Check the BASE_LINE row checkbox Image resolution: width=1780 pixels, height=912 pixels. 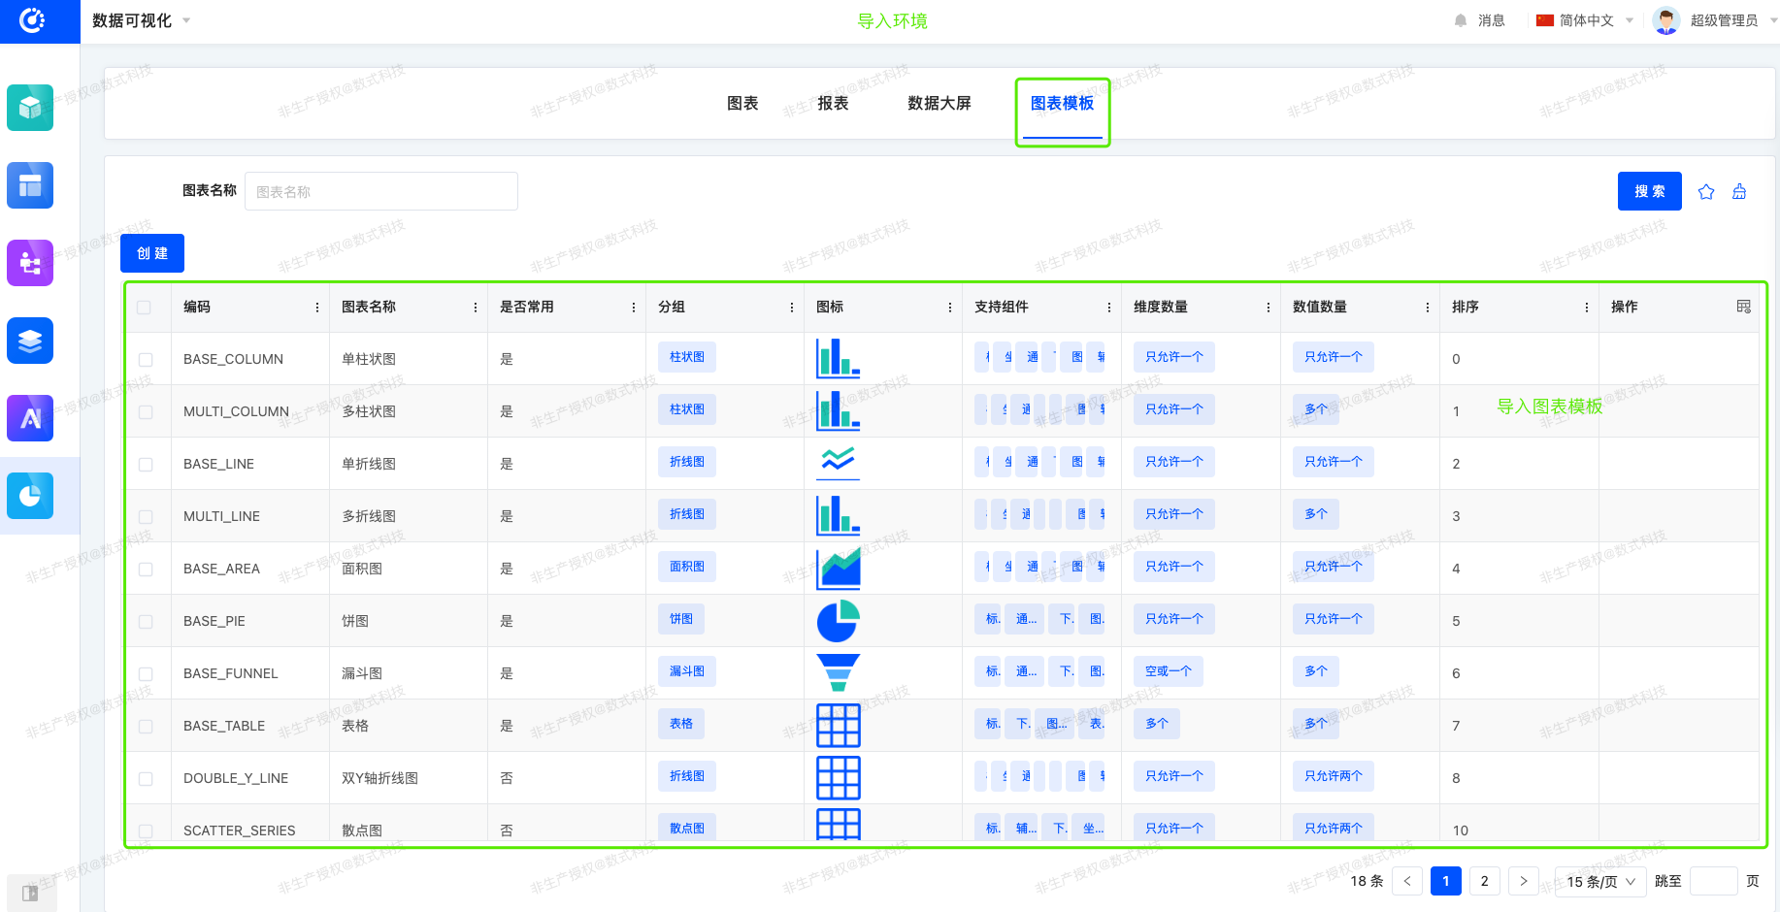(x=146, y=464)
